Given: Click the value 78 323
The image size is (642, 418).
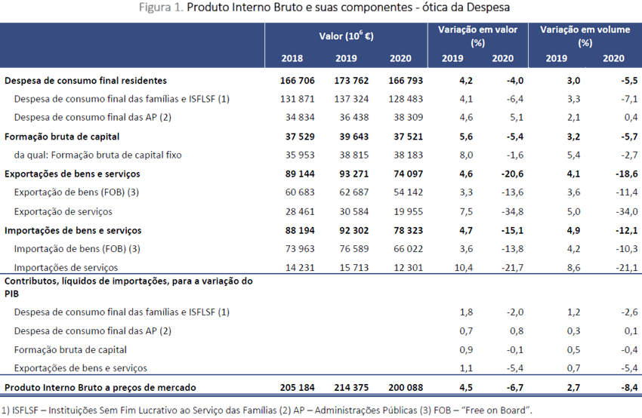Looking at the screenshot, I should [x=408, y=231].
